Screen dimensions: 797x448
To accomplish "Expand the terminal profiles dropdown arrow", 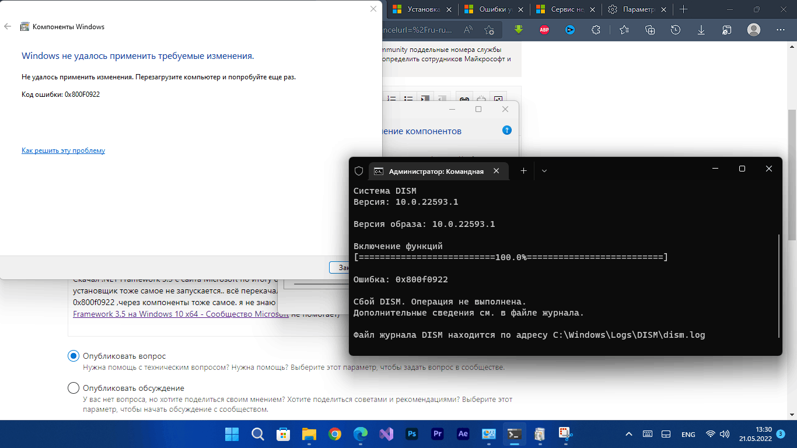I will click(x=544, y=171).
